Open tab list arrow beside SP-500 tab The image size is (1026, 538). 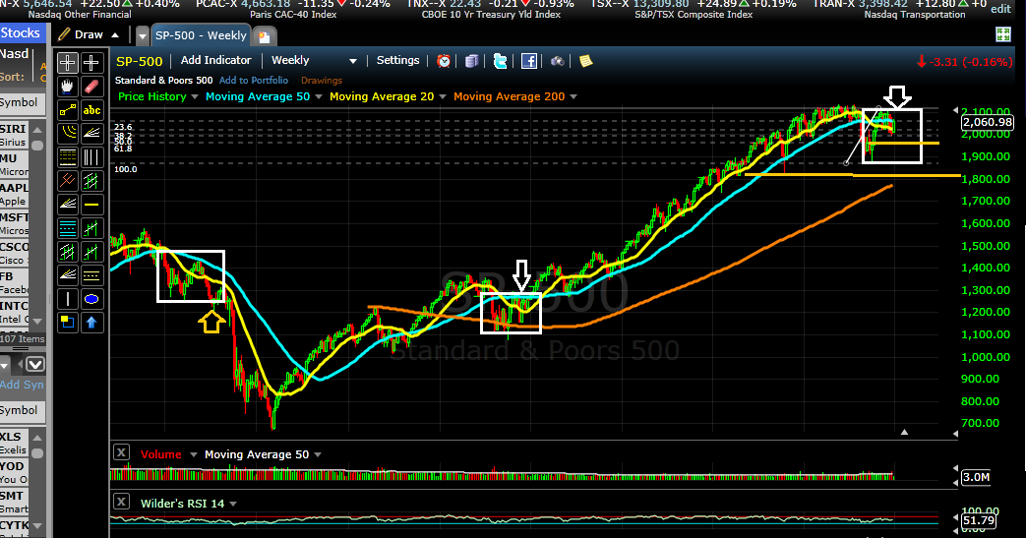pyautogui.click(x=143, y=36)
